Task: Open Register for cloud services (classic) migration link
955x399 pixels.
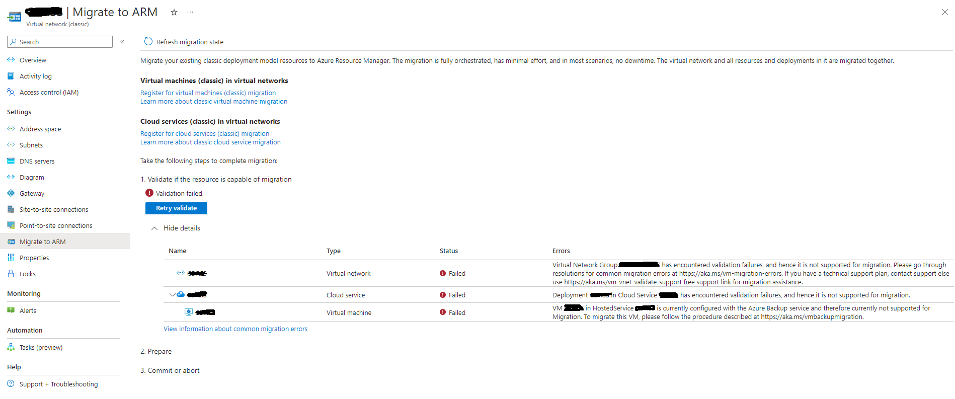Action: (205, 134)
